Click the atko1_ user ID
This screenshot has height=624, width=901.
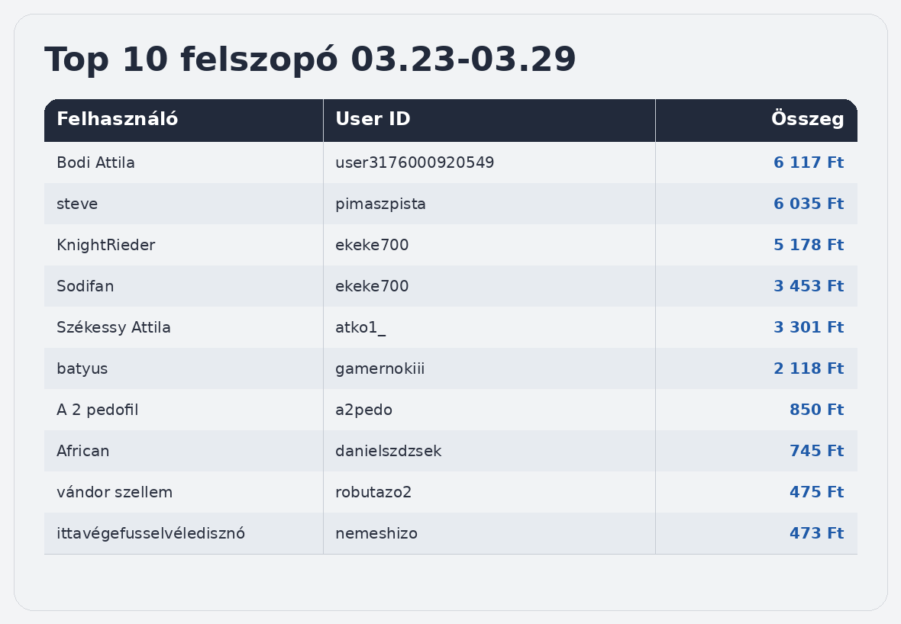coord(360,327)
